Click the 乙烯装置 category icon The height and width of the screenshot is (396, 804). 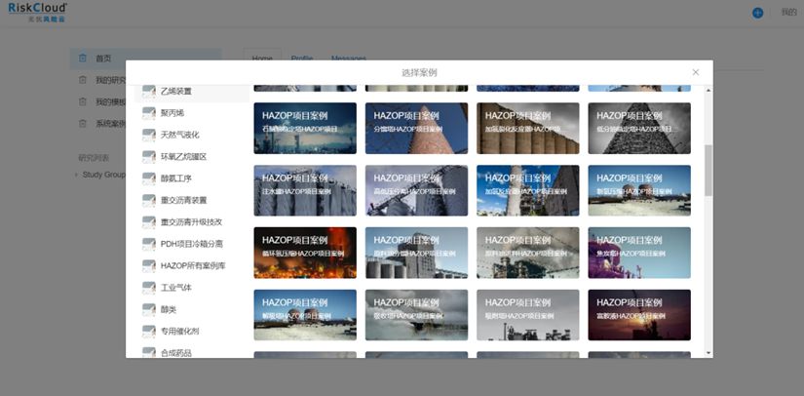(149, 92)
